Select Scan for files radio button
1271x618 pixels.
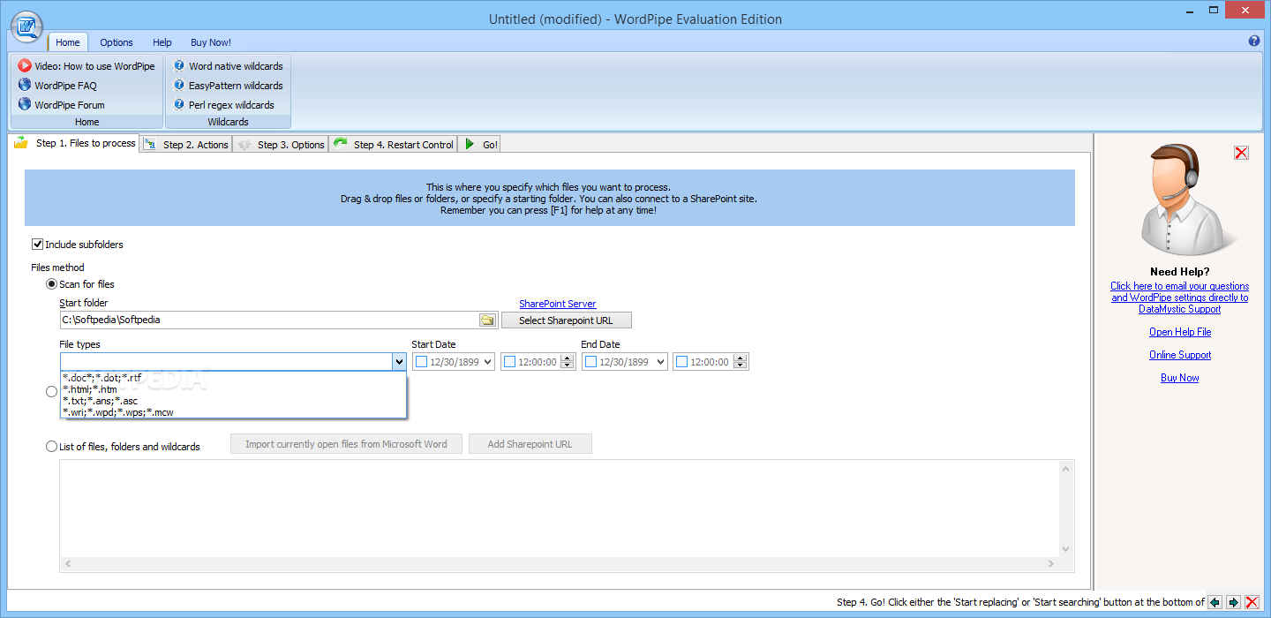coord(51,284)
